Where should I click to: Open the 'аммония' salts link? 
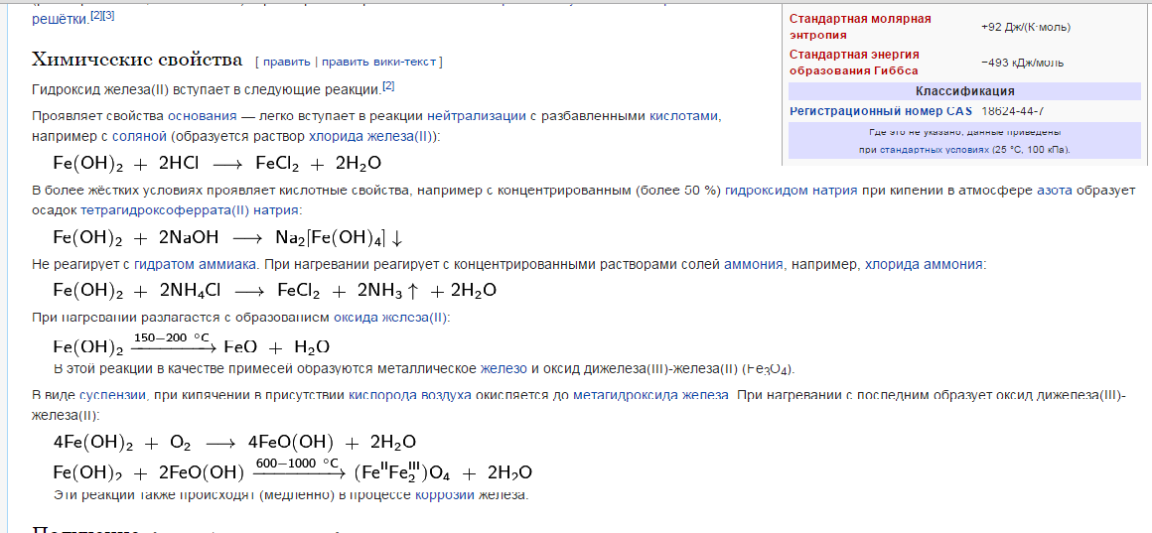coord(753,264)
